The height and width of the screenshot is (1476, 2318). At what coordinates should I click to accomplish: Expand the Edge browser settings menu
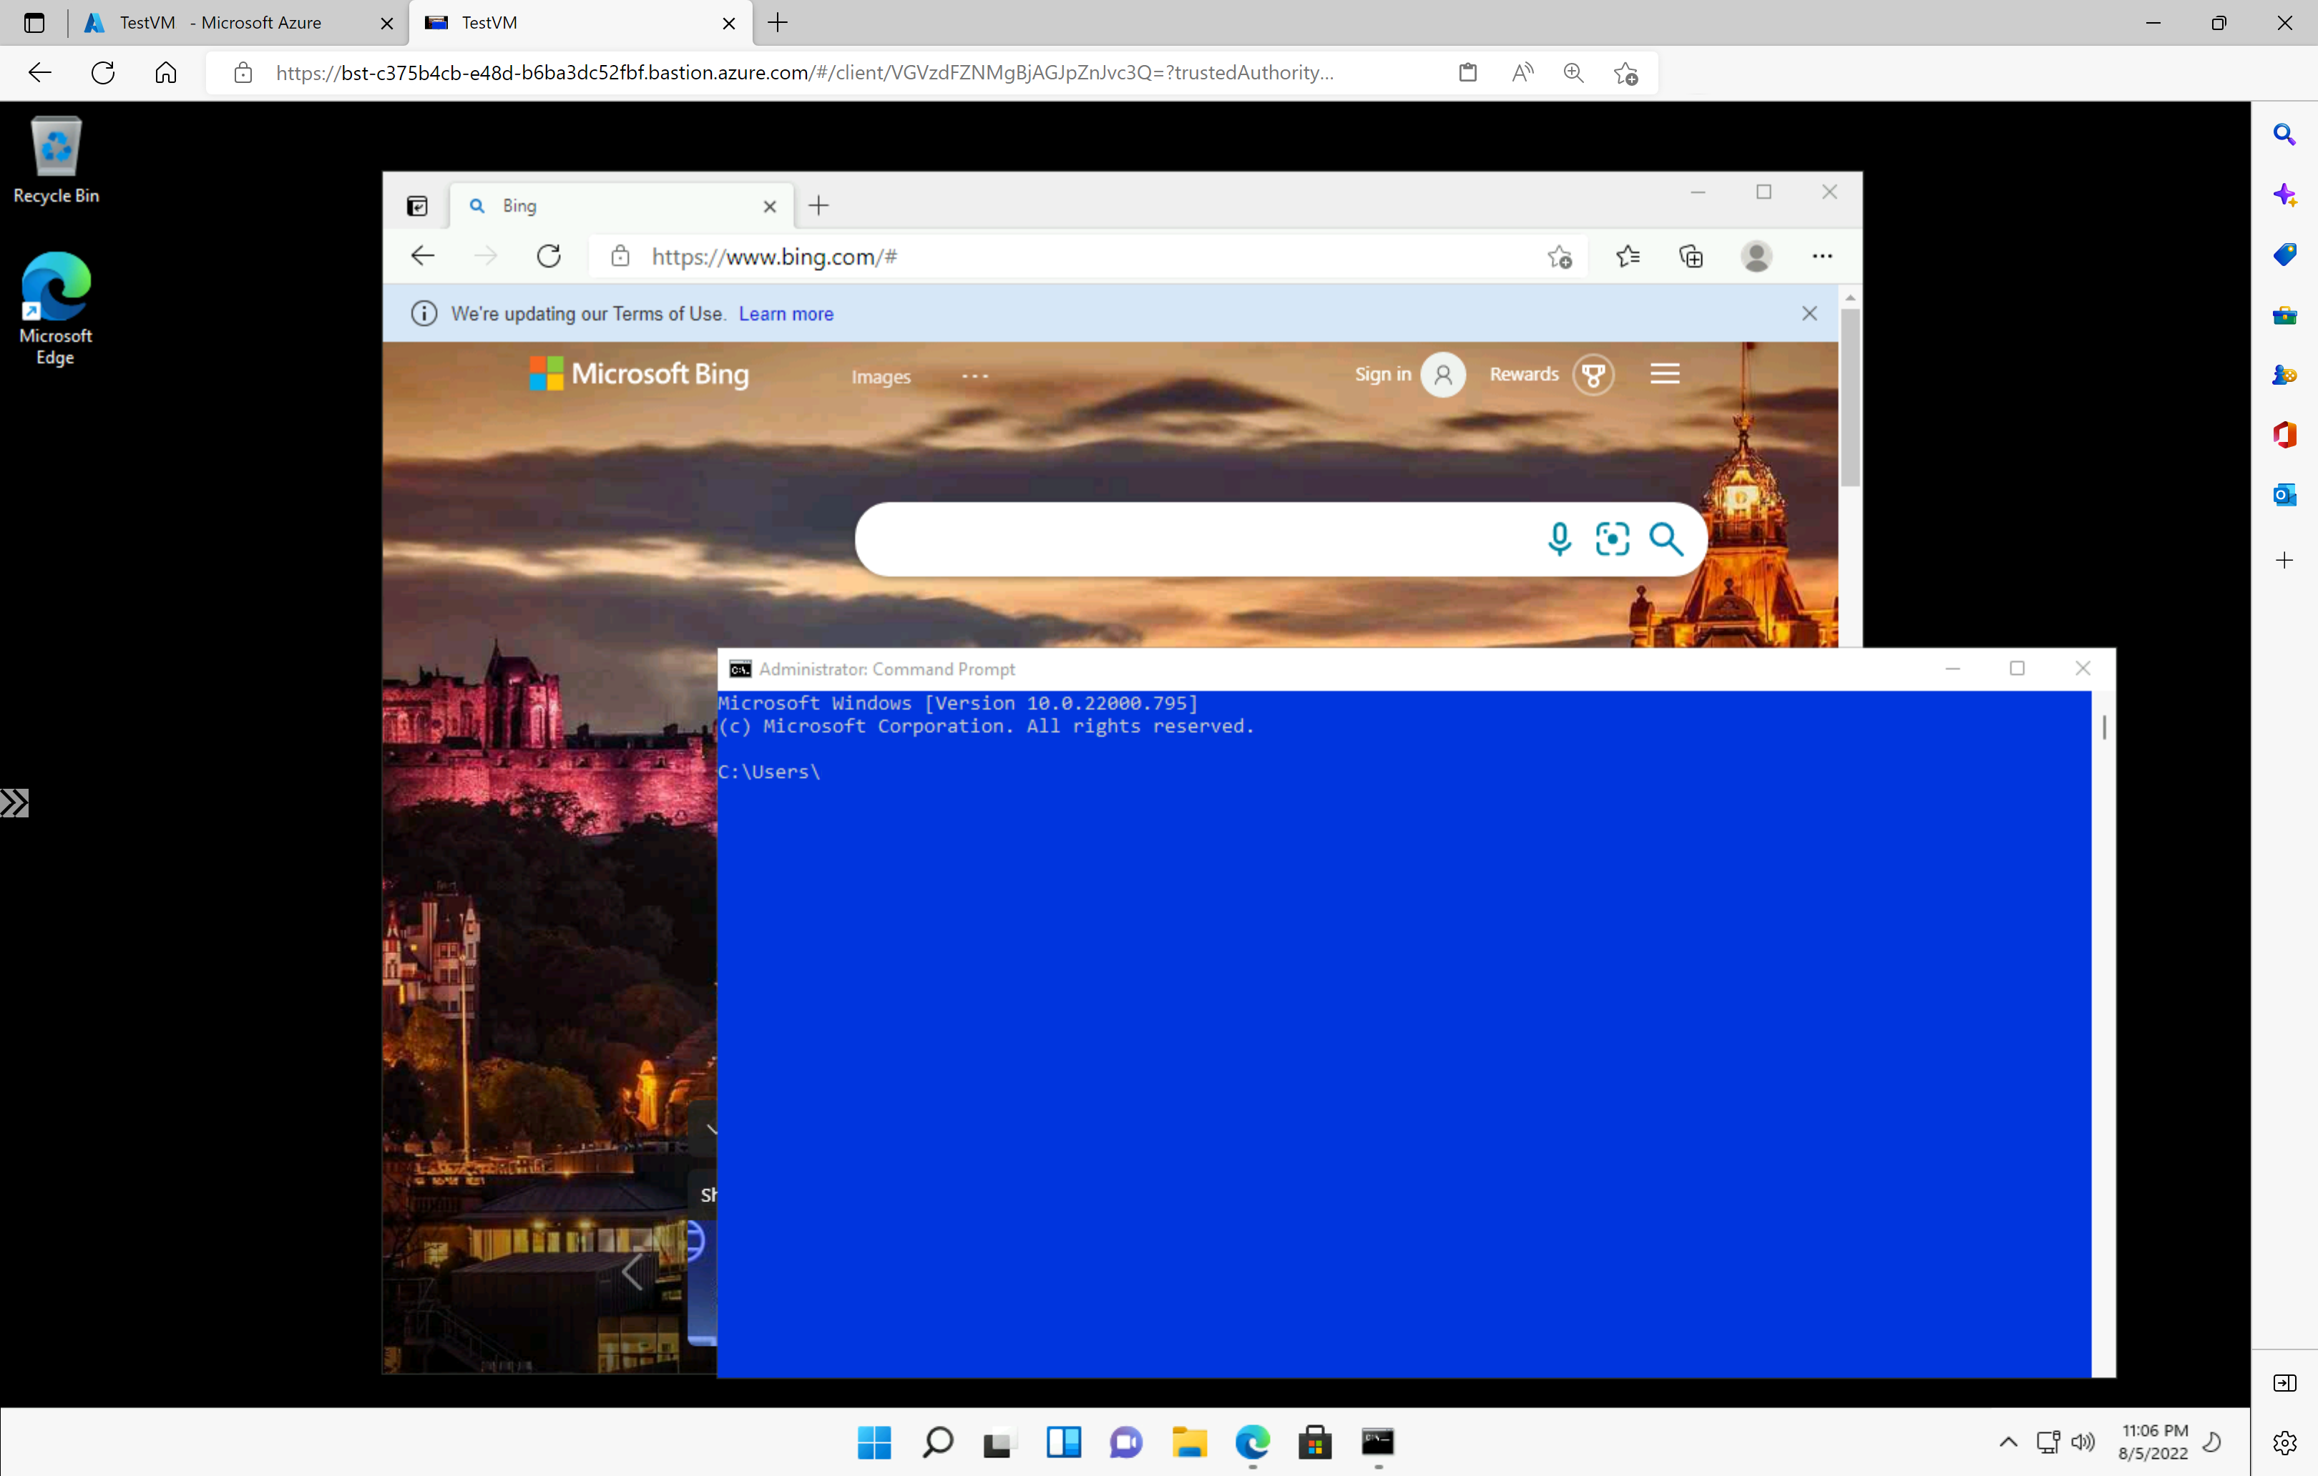1821,255
